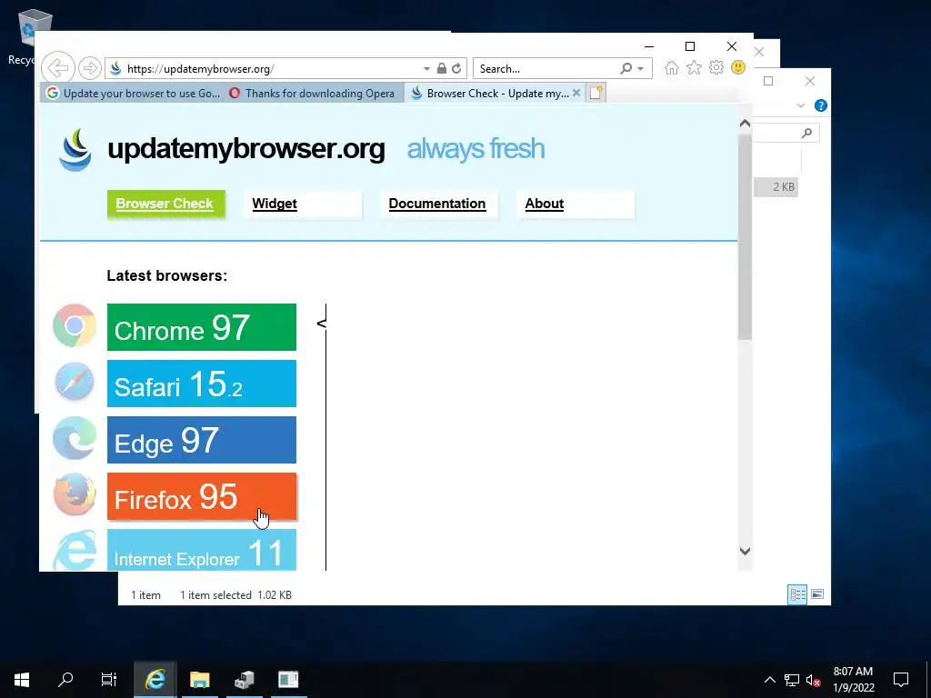Click the Safari 15.2 banner
This screenshot has height=698, width=931.
(x=201, y=384)
